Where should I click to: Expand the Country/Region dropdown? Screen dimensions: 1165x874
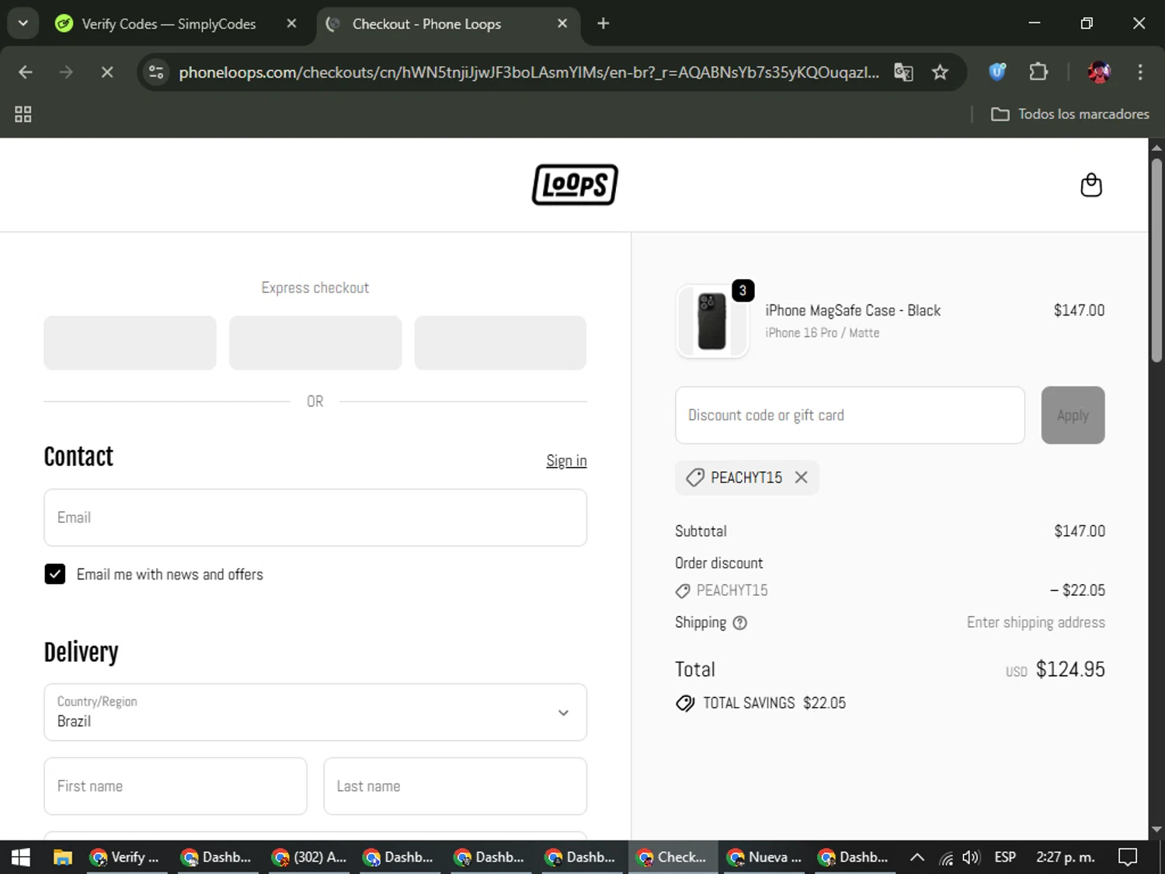[315, 712]
